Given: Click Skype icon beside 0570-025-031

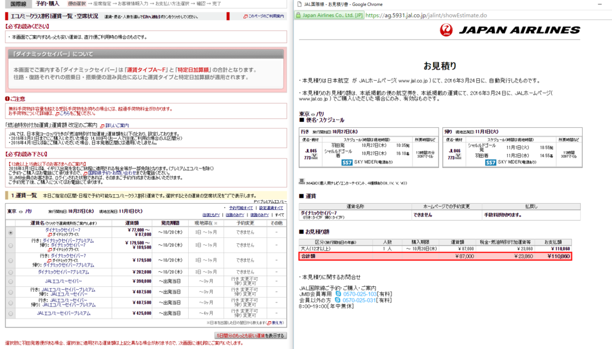Looking at the screenshot, I should [337, 300].
